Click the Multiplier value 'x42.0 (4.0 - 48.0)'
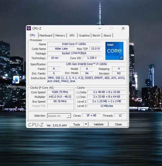This screenshot has width=162, height=166. click(x=60, y=97)
